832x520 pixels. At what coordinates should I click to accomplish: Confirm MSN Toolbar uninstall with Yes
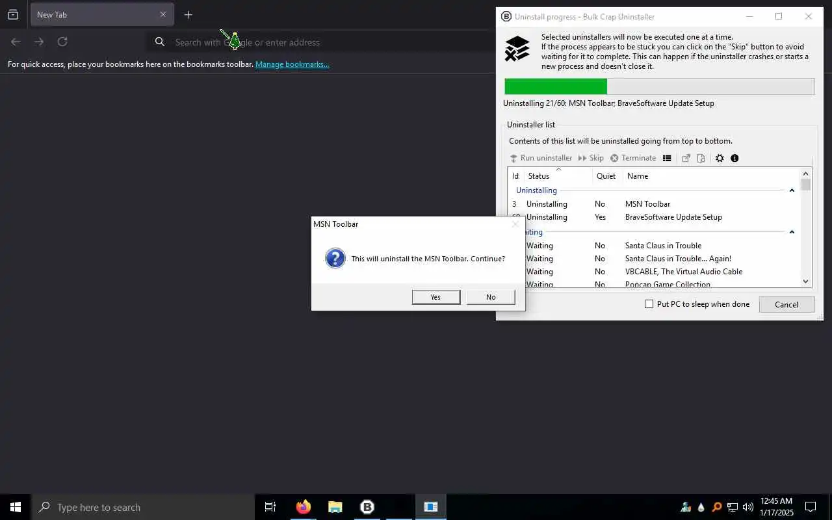(x=435, y=297)
